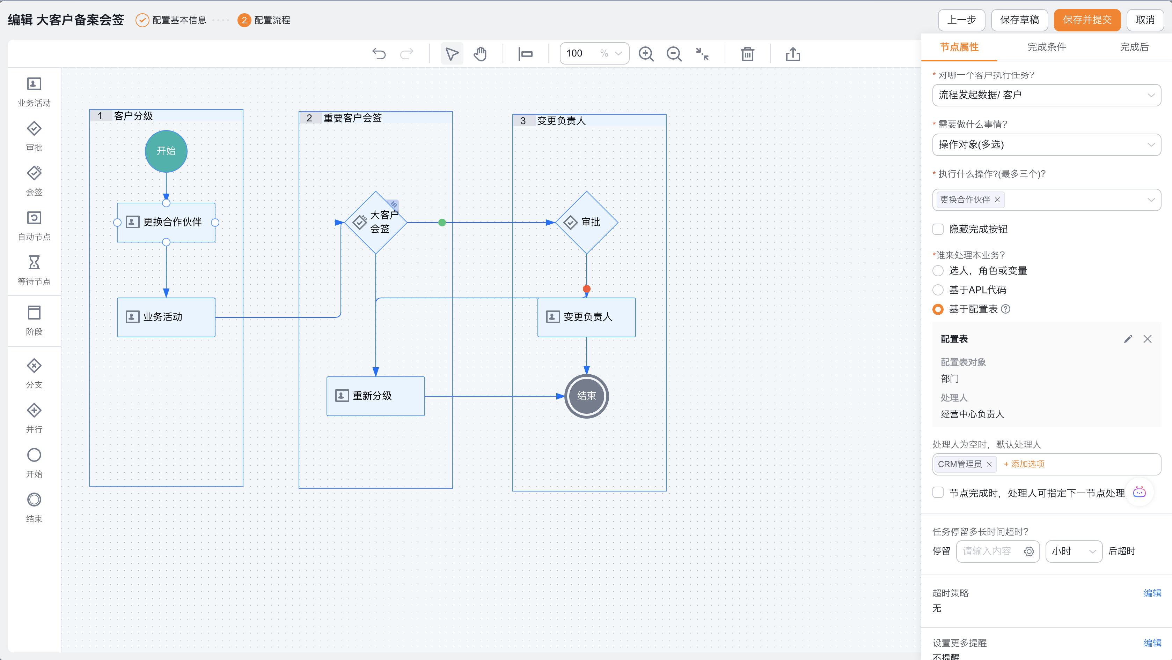Click the 保存并提交 button
This screenshot has height=660, width=1172.
(x=1086, y=20)
